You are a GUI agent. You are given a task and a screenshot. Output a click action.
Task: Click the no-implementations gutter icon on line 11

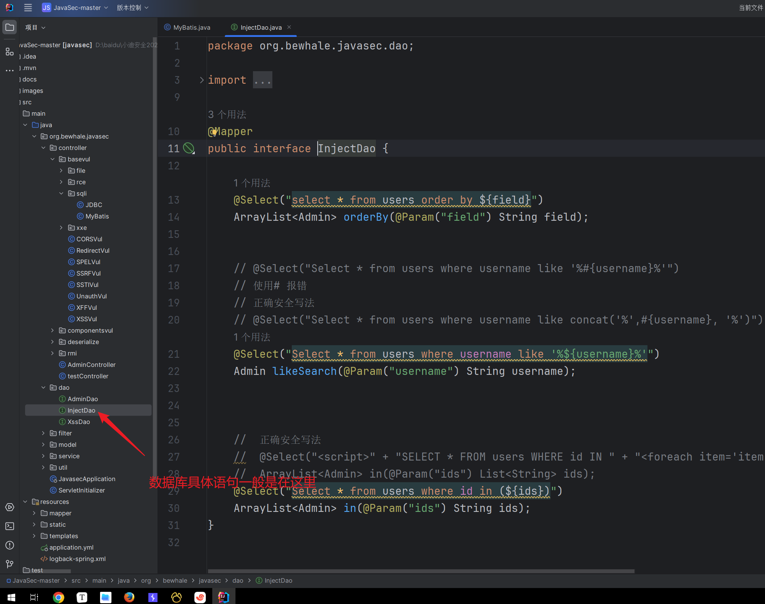[x=188, y=148]
